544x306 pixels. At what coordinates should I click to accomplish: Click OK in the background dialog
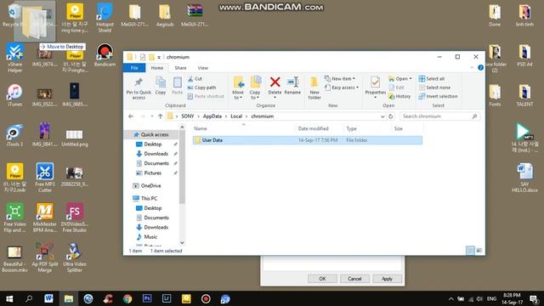[322, 279]
